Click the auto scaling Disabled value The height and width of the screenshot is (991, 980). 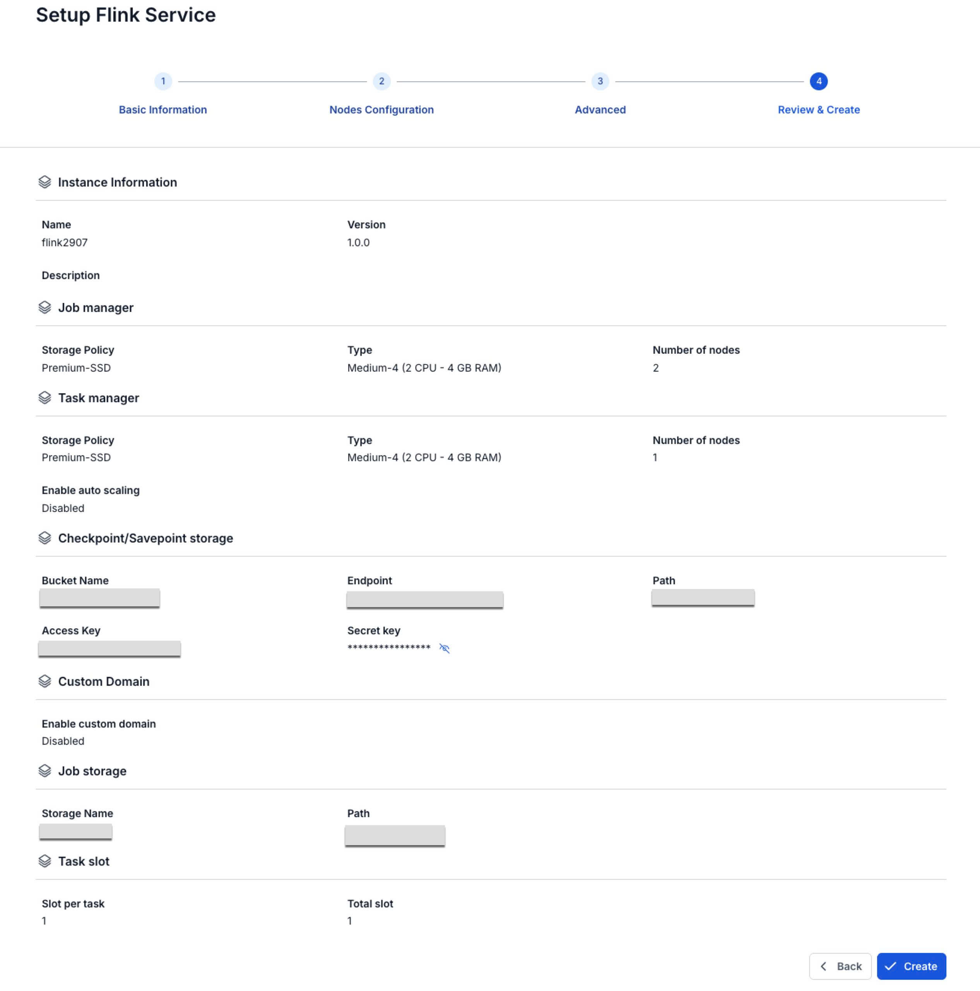coord(63,508)
